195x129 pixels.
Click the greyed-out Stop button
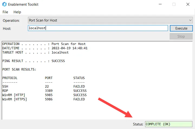tap(181, 36)
